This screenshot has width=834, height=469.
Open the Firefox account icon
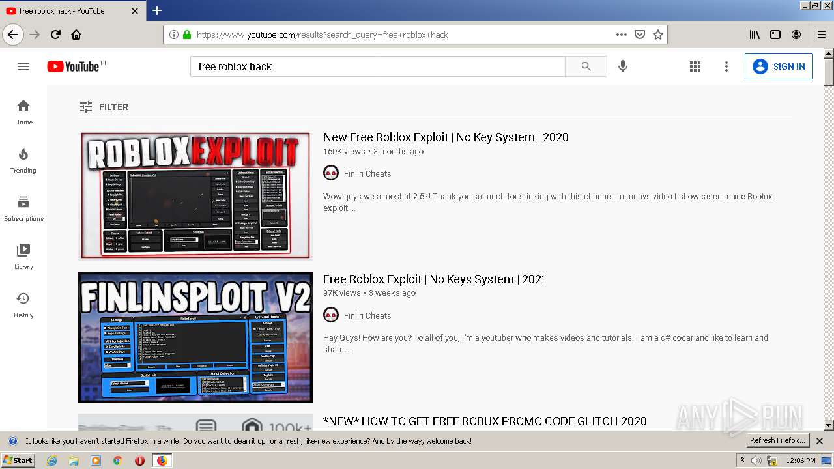click(x=796, y=35)
